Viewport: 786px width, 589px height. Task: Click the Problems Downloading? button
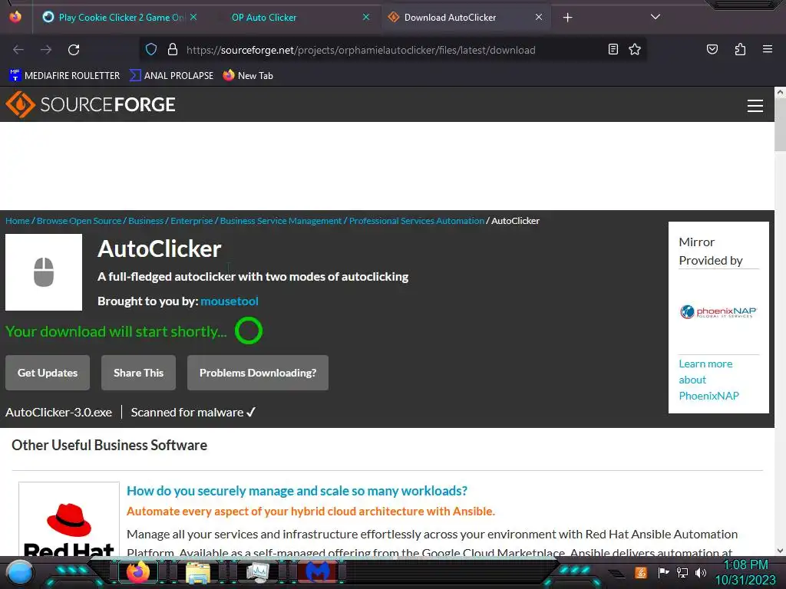(258, 373)
